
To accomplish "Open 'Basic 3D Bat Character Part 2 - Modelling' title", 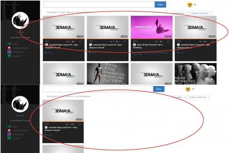I will point(148,46).
